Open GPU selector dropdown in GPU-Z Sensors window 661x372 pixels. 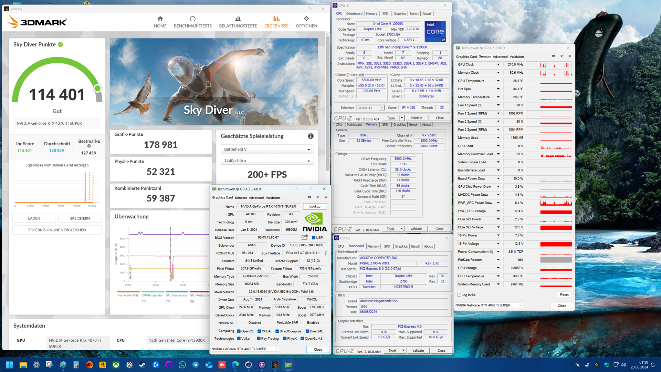[489, 305]
